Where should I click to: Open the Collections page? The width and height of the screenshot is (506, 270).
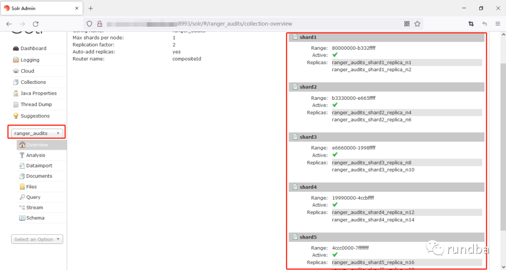click(33, 82)
